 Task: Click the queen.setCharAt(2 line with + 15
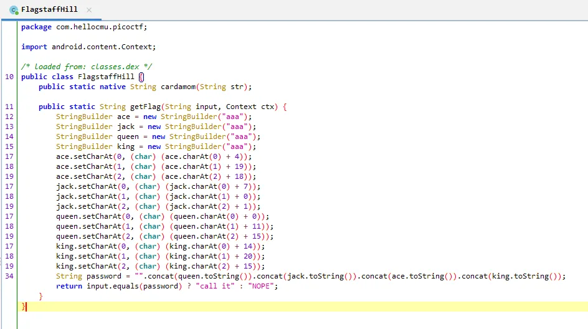click(164, 236)
